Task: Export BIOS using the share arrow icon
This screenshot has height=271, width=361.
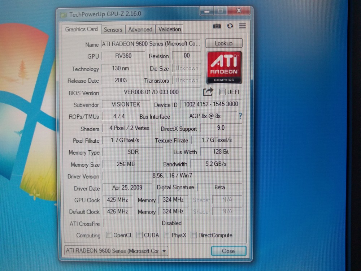Action: pos(208,92)
